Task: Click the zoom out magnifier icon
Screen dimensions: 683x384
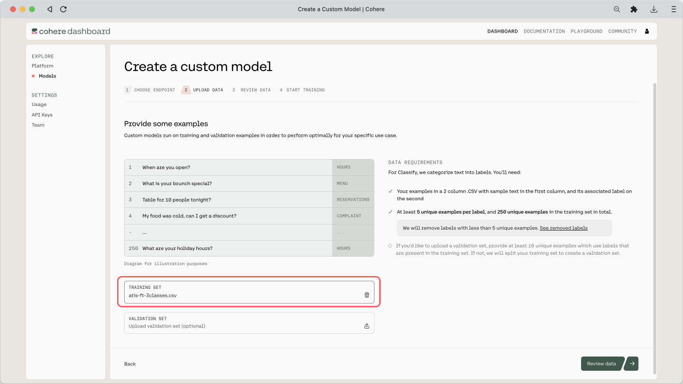Action: (x=617, y=9)
